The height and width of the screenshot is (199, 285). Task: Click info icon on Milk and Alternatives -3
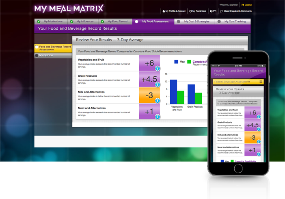click(158, 101)
